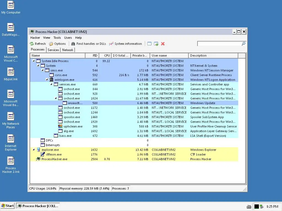Sort by the PID column header

92,55
